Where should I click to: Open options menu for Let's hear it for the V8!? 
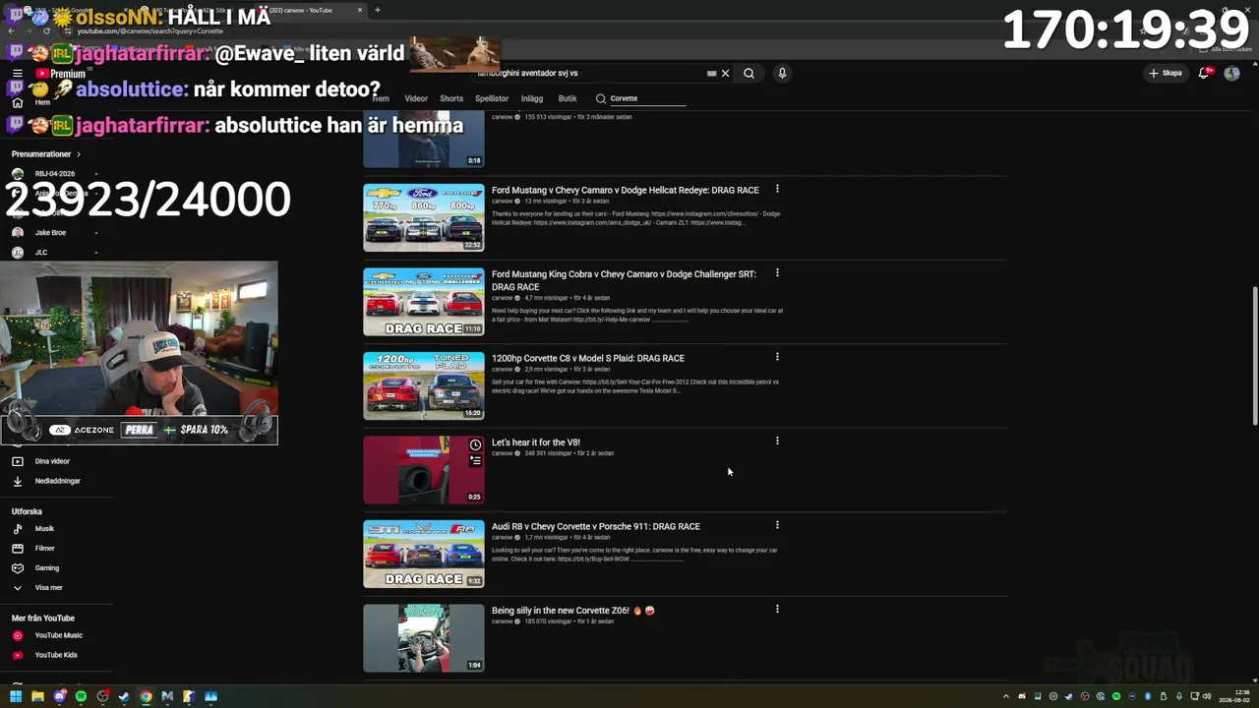tap(777, 441)
